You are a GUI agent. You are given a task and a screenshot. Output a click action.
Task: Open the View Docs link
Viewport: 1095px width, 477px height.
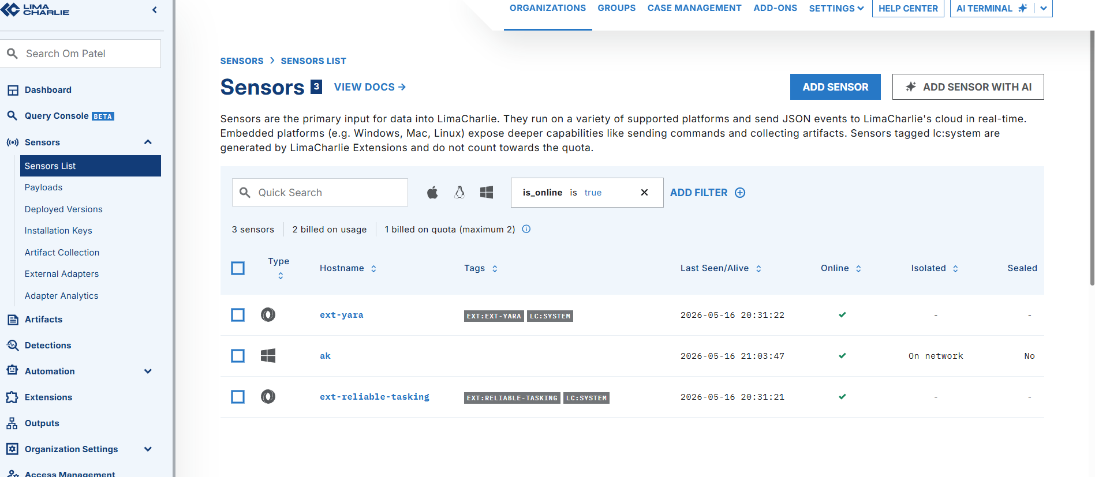370,87
